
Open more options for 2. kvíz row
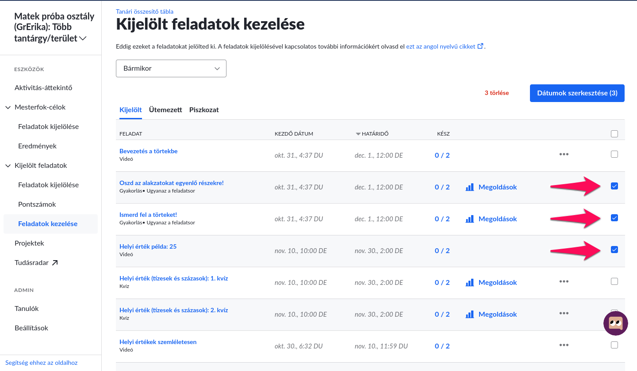[564, 313]
